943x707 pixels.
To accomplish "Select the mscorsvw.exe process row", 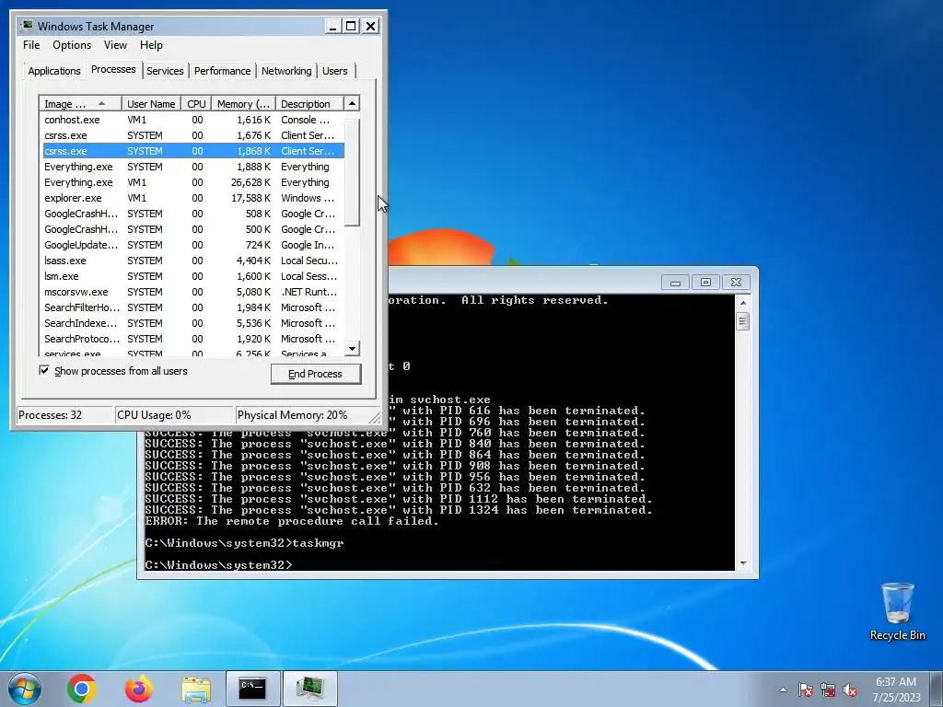I will click(x=192, y=292).
